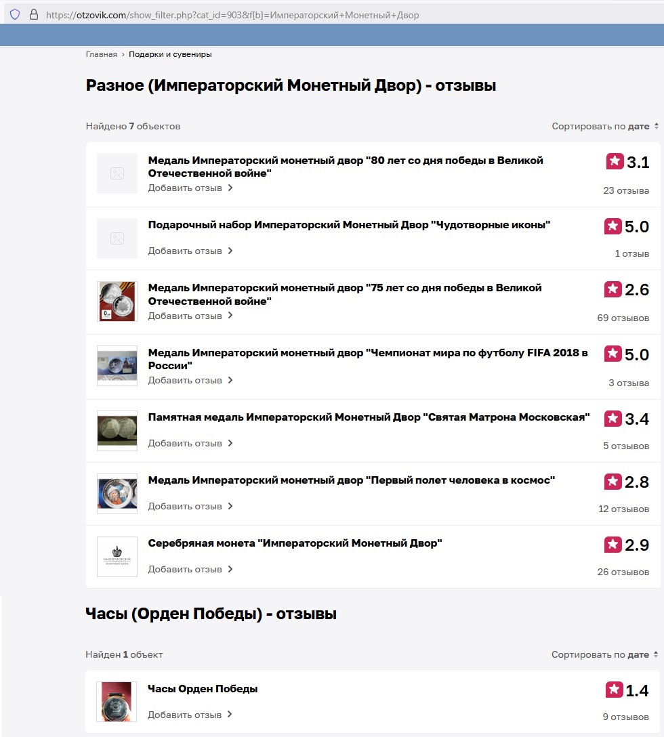Click heading "Часы (Орден Победы) - отзывы"
This screenshot has width=664, height=737.
pyautogui.click(x=211, y=614)
